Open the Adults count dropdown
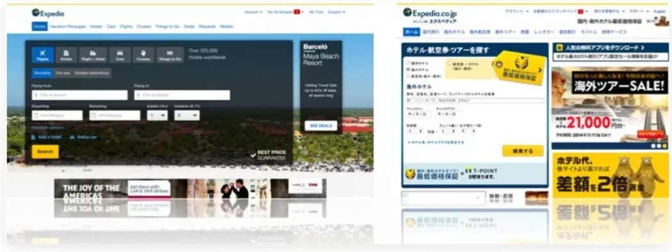The image size is (672, 252). point(157,115)
